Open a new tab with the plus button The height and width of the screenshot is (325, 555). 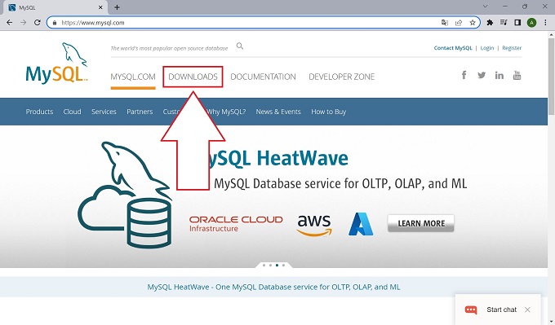[117, 7]
